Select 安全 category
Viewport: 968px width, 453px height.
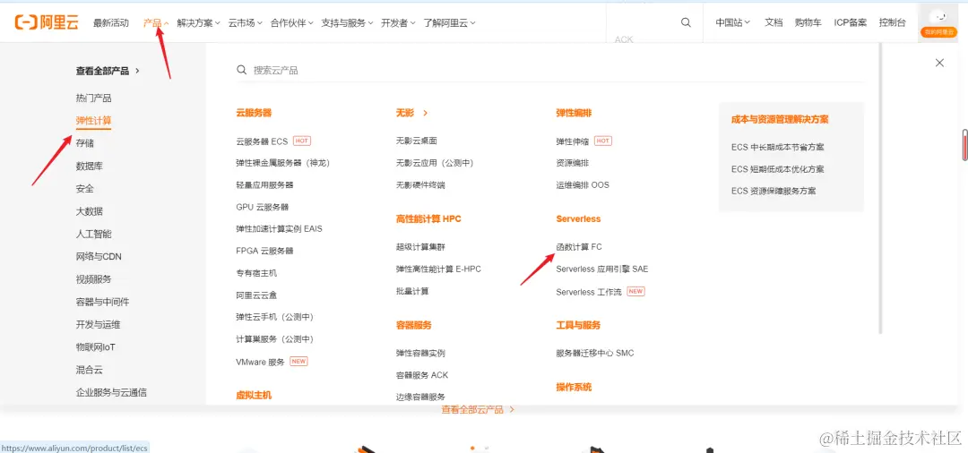click(85, 189)
